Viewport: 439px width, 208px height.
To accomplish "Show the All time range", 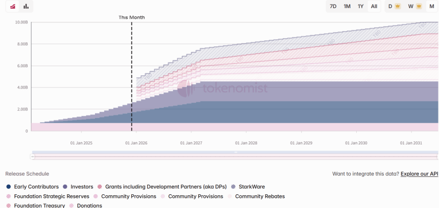I will [374, 7].
